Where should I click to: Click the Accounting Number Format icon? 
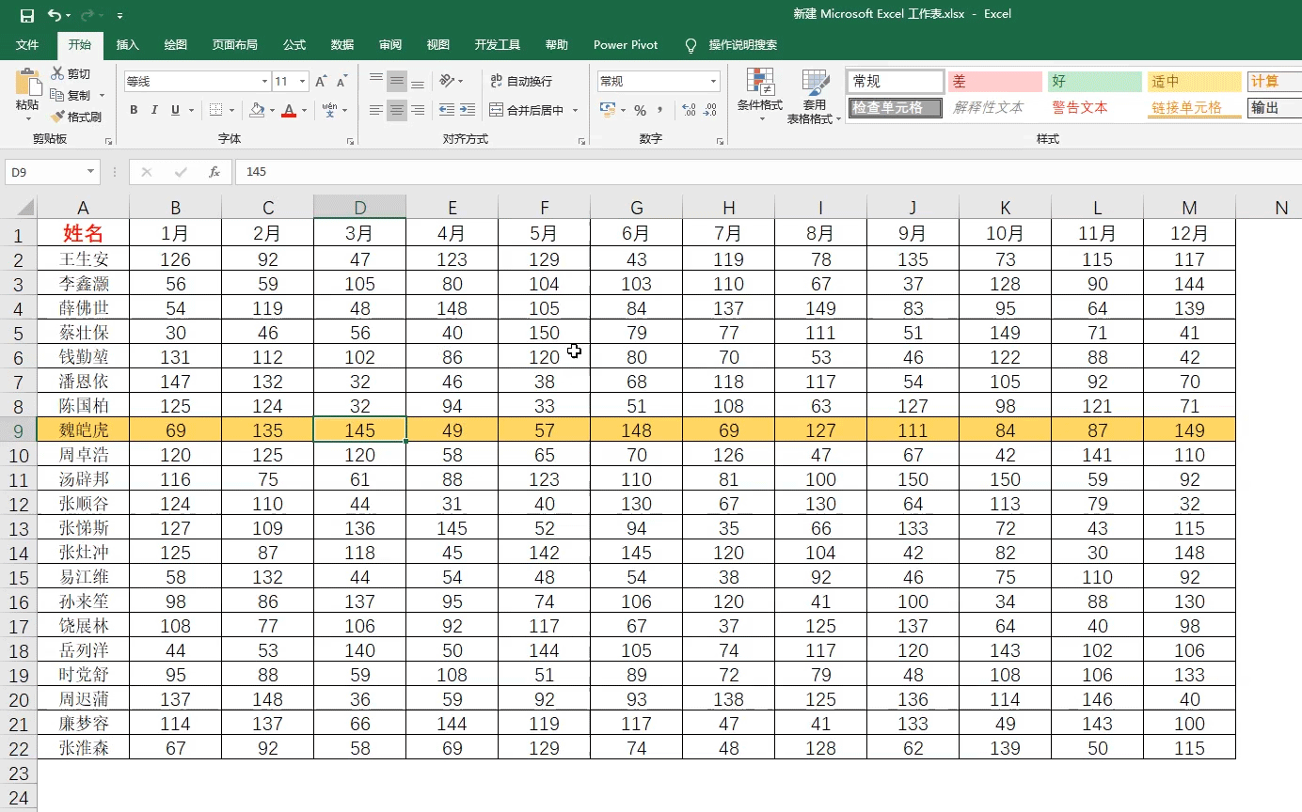point(608,110)
